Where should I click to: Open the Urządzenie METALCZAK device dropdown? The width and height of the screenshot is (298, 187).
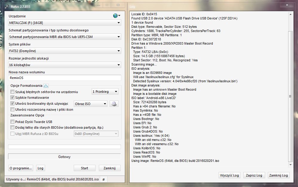click(x=64, y=23)
